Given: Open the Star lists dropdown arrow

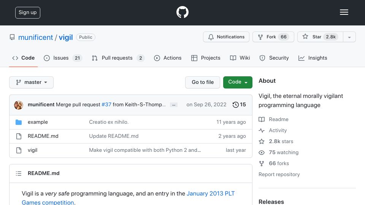Looking at the screenshot, I should point(349,37).
